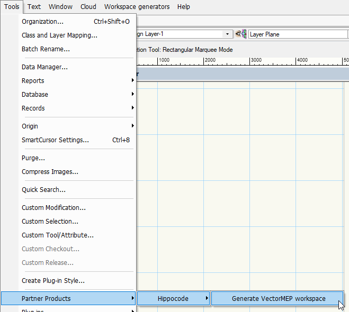Open the Help menu
Viewport: 349px width, 312px height.
point(184,7)
